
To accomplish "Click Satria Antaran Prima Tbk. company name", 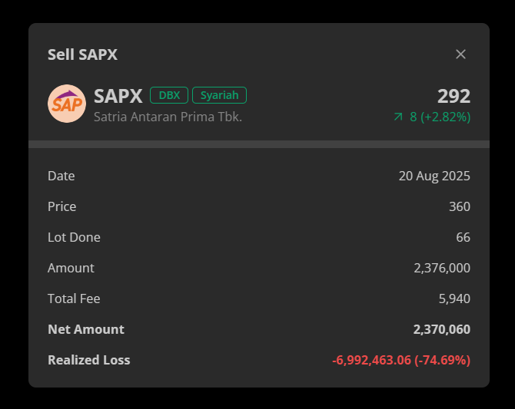I will point(168,117).
